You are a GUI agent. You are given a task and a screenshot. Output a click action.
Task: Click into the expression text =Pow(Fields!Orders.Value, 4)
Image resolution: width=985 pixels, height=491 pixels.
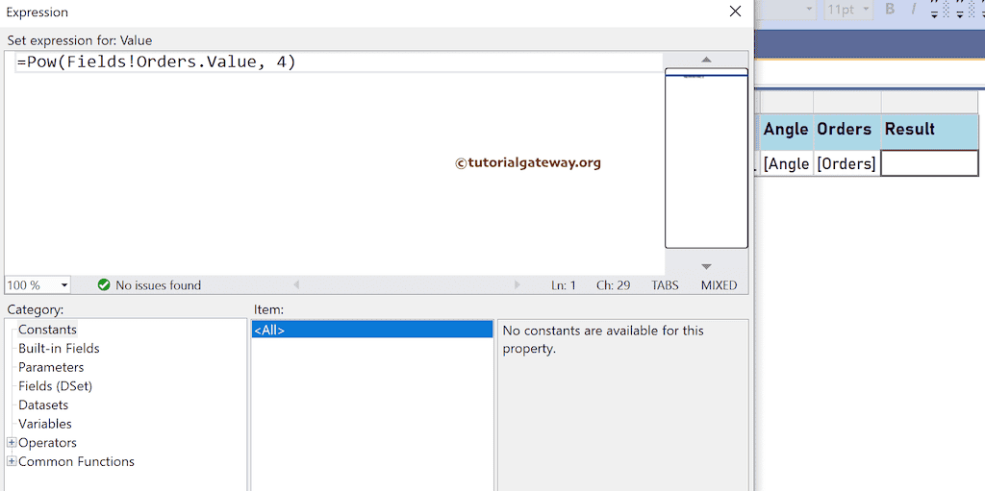point(157,62)
